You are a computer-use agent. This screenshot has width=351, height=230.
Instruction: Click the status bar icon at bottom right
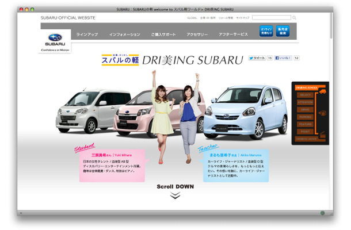pyautogui.click(x=322, y=213)
